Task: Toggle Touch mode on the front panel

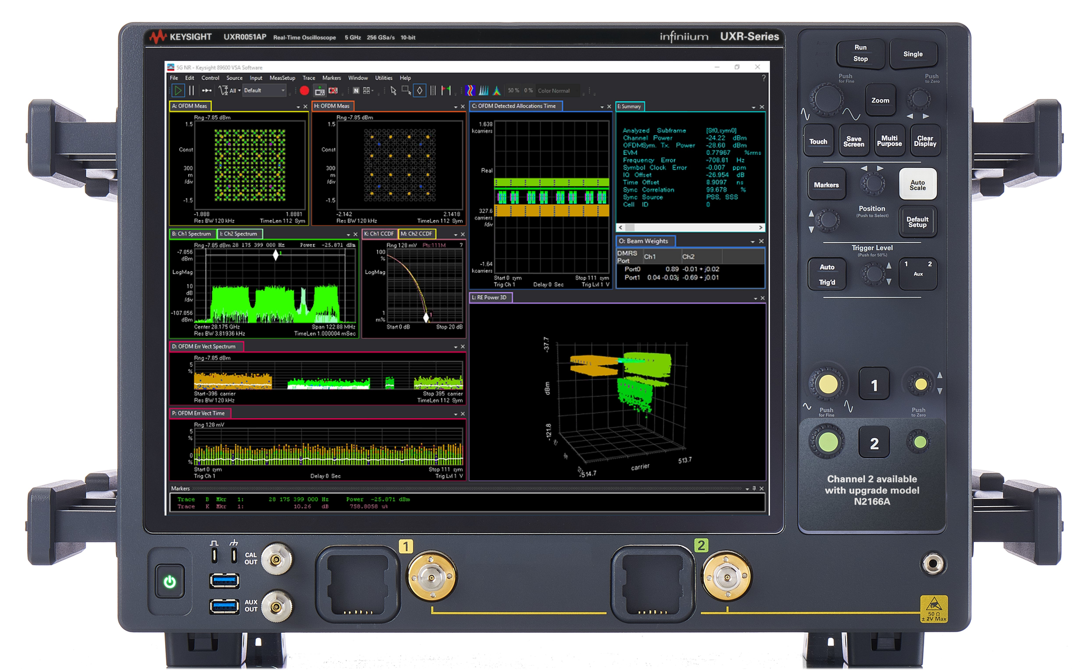Action: click(818, 141)
